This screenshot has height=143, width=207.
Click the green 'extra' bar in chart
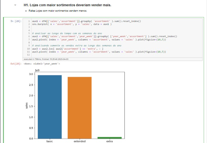(110, 138)
